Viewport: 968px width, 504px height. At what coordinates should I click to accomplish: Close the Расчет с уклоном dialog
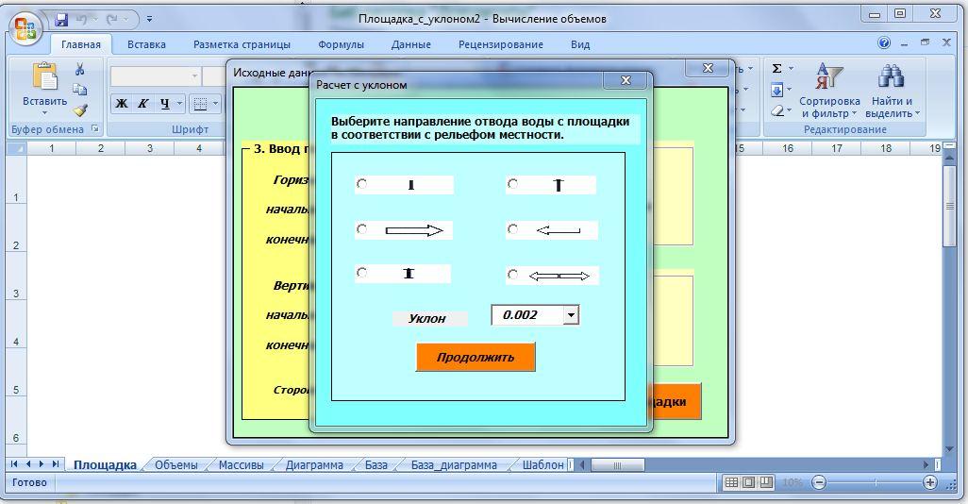tap(626, 80)
